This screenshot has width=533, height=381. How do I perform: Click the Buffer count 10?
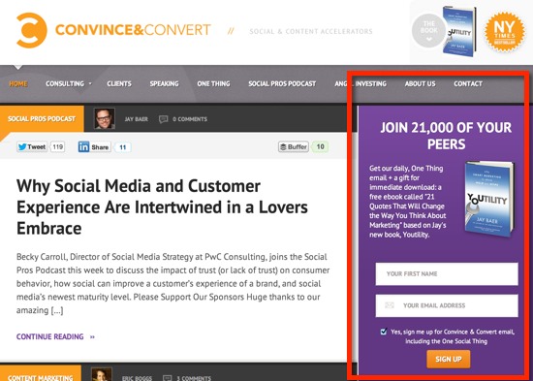pos(320,147)
